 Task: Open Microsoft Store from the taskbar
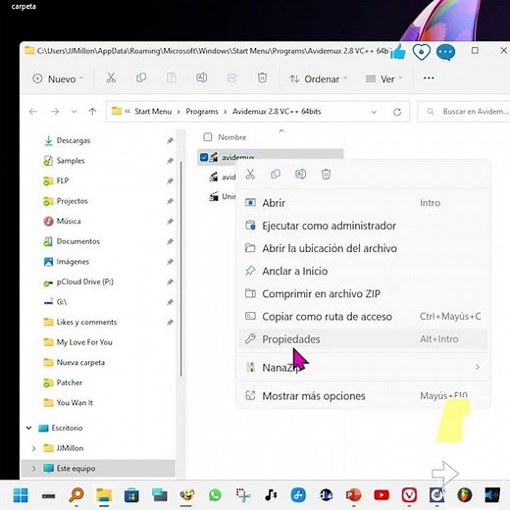coord(131,495)
